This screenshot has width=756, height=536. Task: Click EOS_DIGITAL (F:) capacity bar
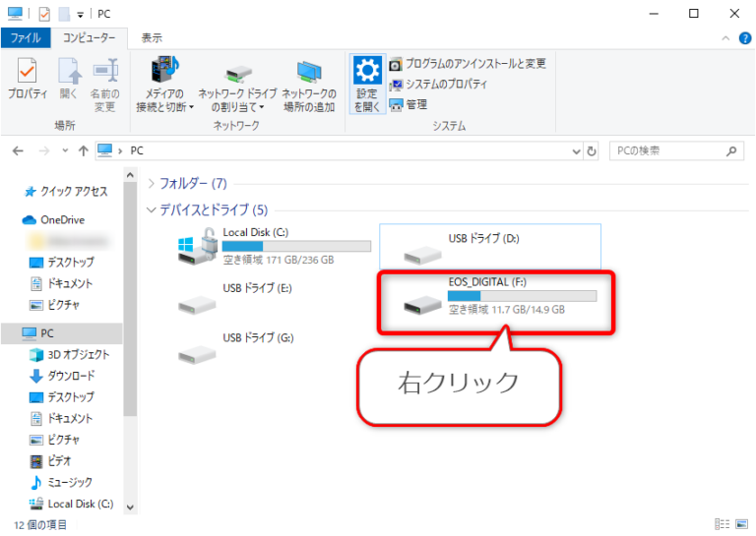[522, 296]
